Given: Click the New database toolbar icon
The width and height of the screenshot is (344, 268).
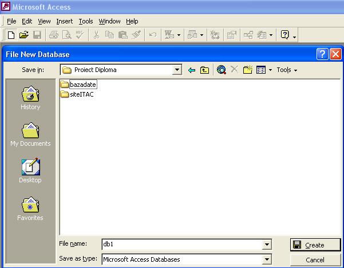Looking at the screenshot, I should [x=11, y=35].
